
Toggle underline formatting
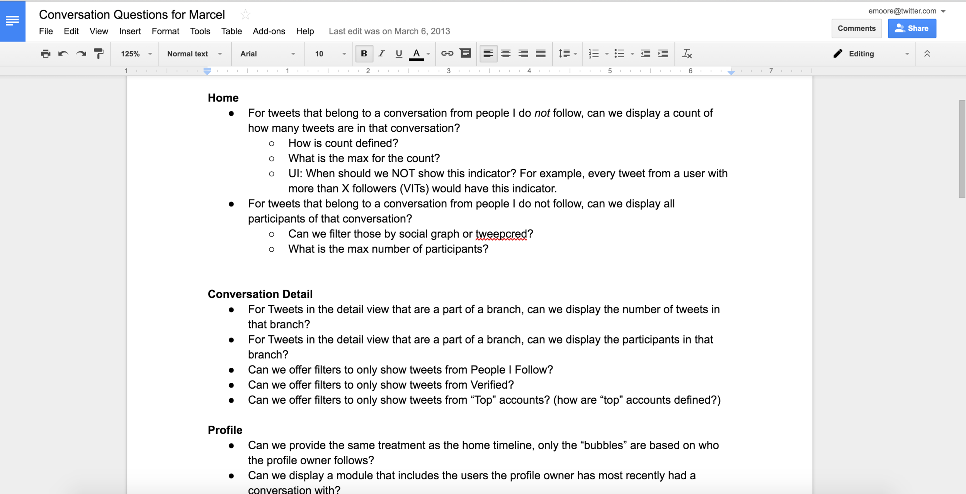pos(399,54)
